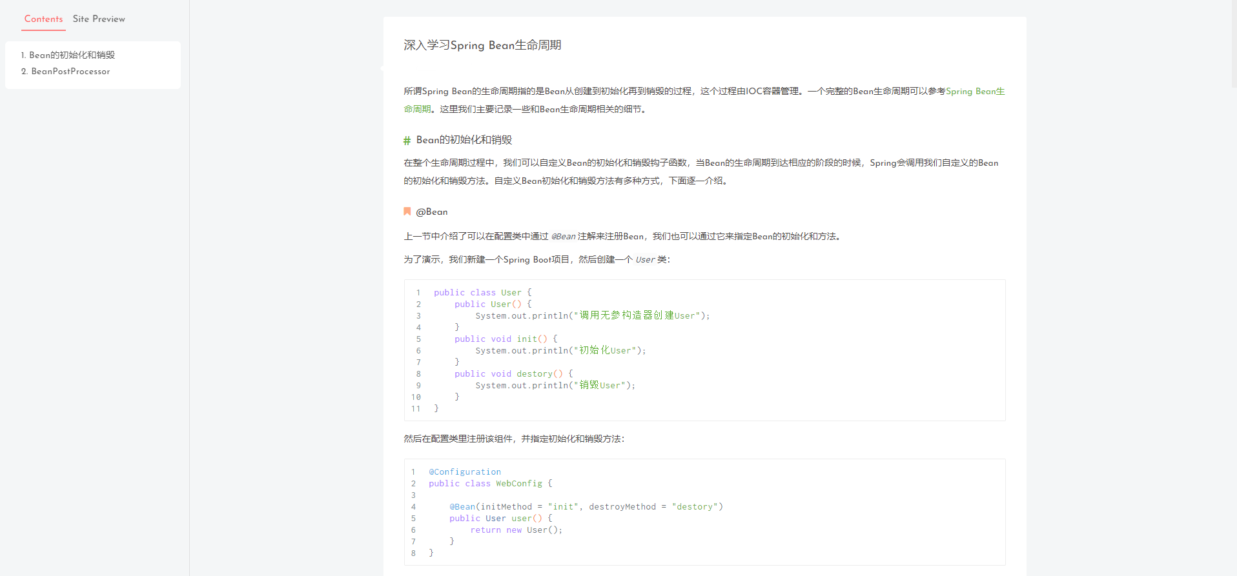Click the 'Bean的初始化和销毁' section heading
Viewport: 1237px width, 576px height.
tap(464, 140)
